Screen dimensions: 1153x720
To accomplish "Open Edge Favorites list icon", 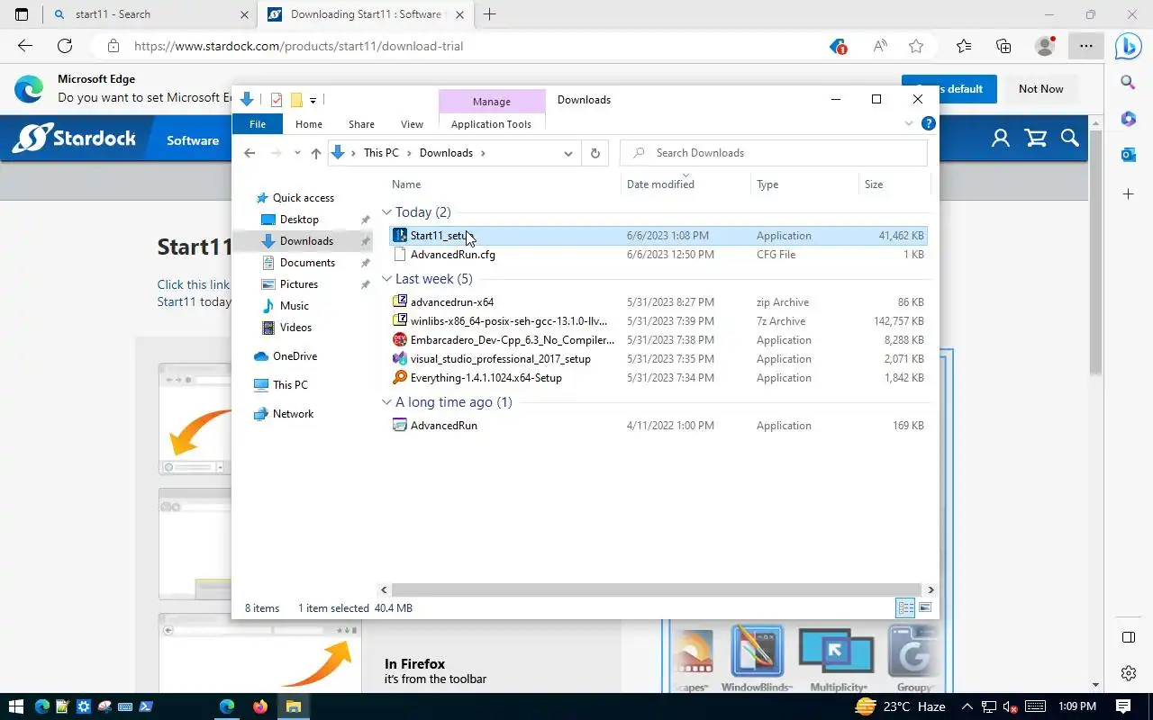I will point(964,46).
